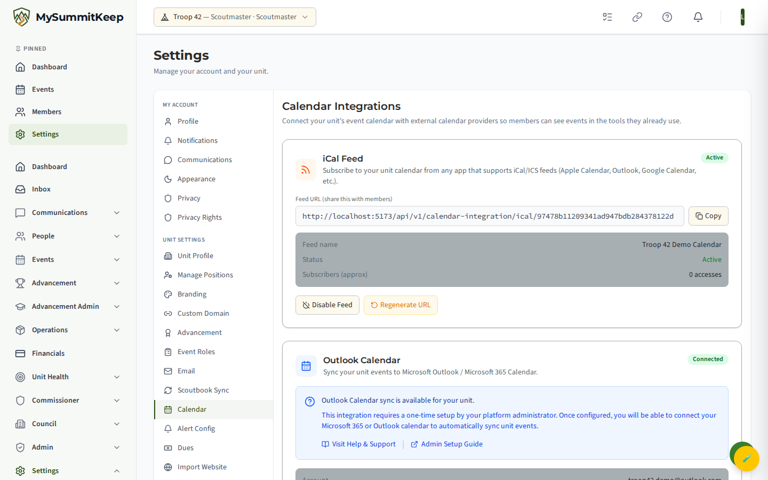This screenshot has width=768, height=480.
Task: Open Import Website settings
Action: click(213, 467)
